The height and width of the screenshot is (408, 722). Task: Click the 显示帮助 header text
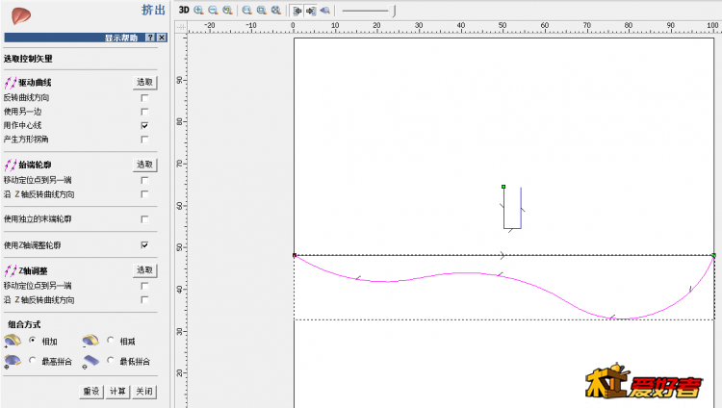click(121, 38)
